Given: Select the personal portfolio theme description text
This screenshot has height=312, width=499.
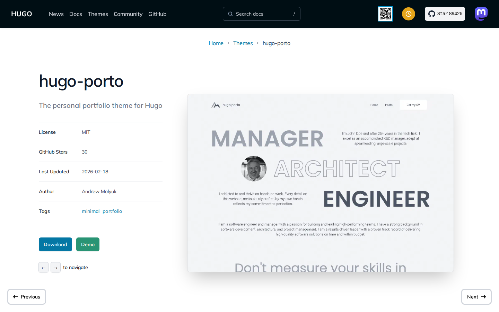Looking at the screenshot, I should pyautogui.click(x=100, y=105).
